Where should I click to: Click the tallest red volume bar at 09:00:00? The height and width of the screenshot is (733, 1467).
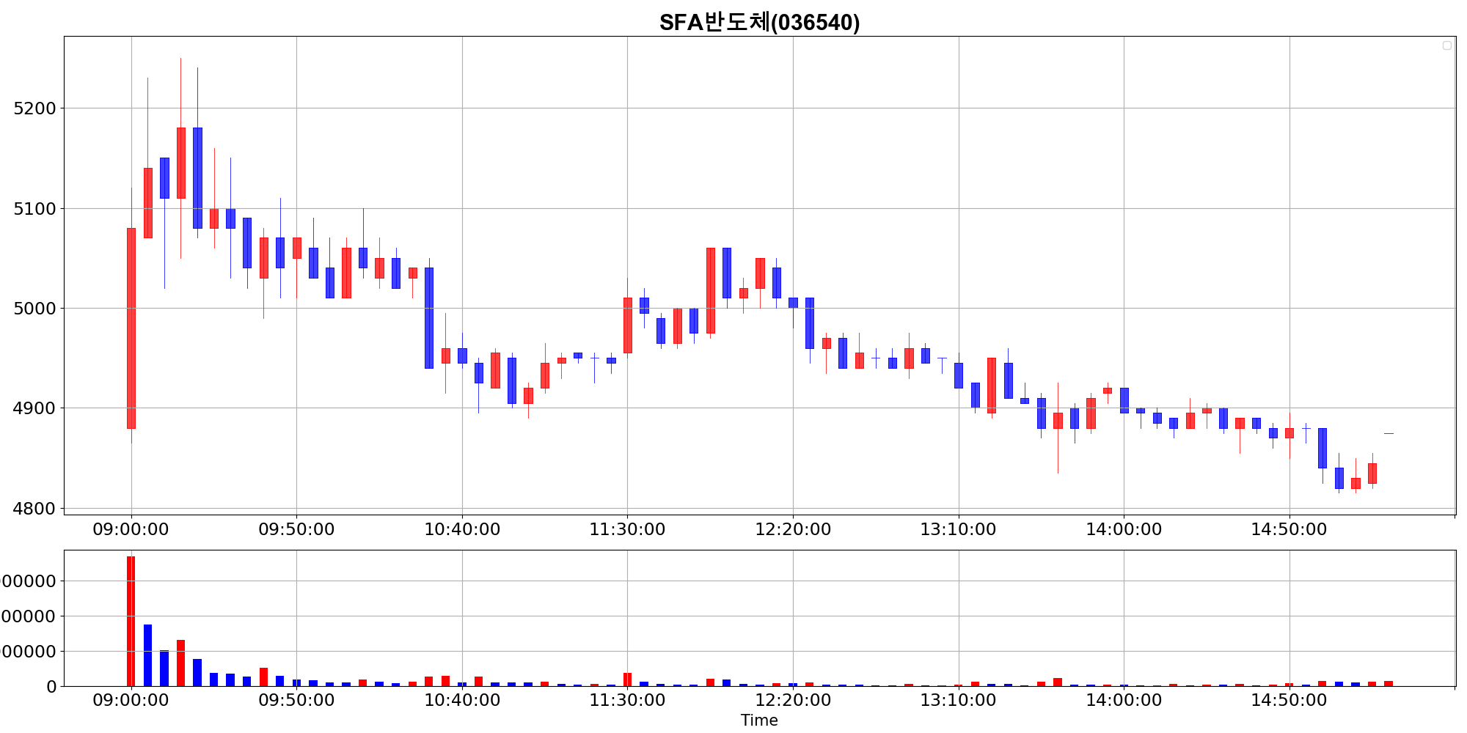pos(131,622)
